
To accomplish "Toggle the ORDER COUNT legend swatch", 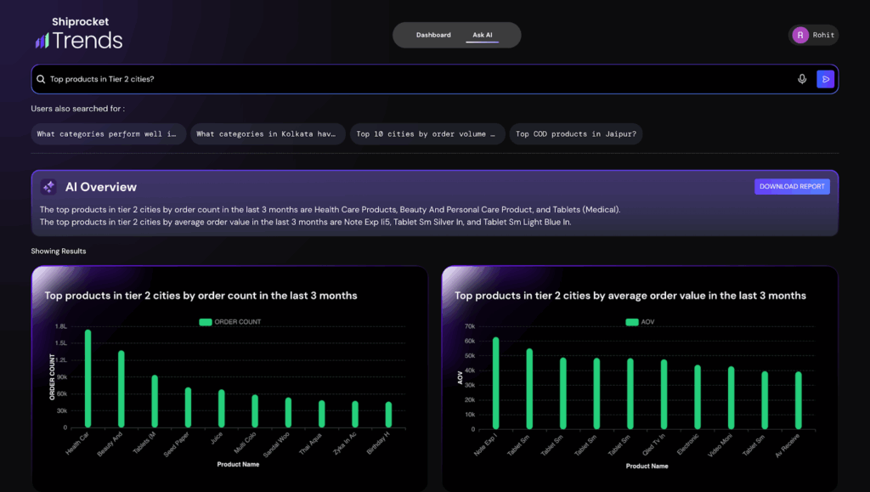I will 205,322.
